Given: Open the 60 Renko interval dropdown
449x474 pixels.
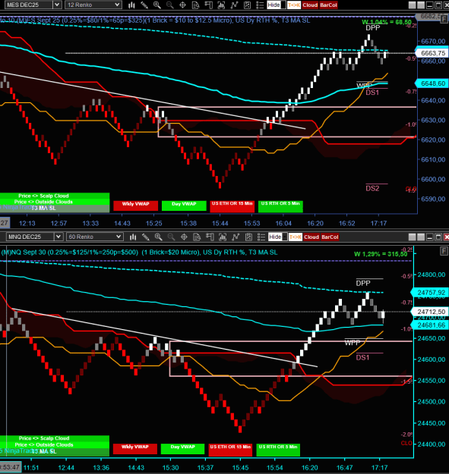Looking at the screenshot, I should pos(94,237).
